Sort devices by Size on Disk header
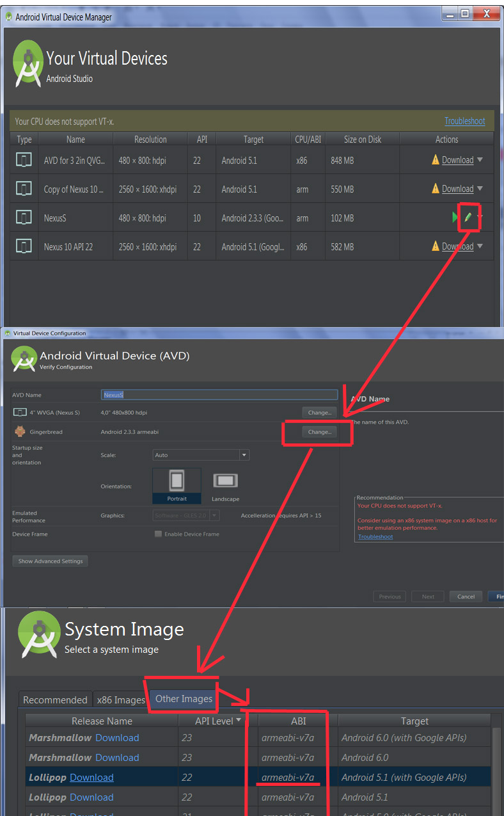The width and height of the screenshot is (504, 816). tap(362, 140)
